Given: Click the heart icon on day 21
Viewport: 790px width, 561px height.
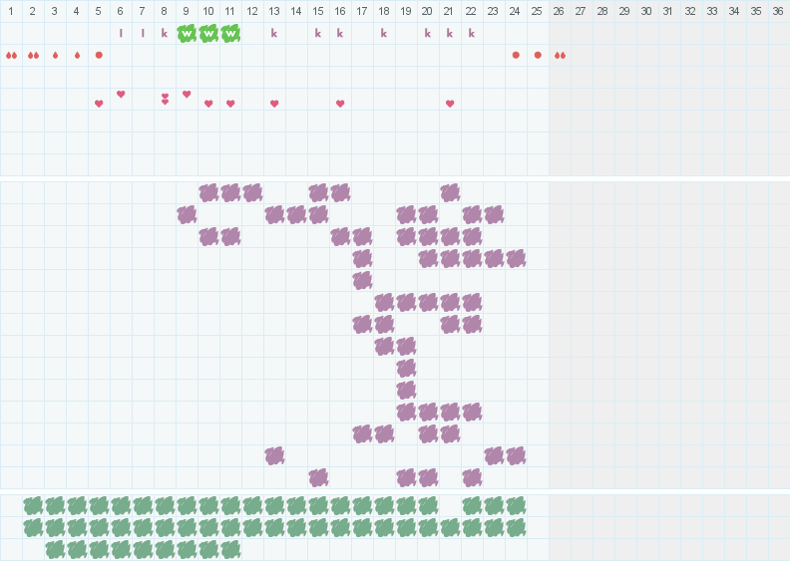Looking at the screenshot, I should 450,104.
